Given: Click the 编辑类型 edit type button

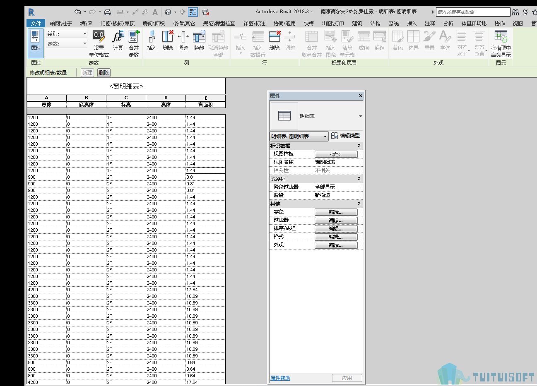Looking at the screenshot, I should click(x=345, y=136).
